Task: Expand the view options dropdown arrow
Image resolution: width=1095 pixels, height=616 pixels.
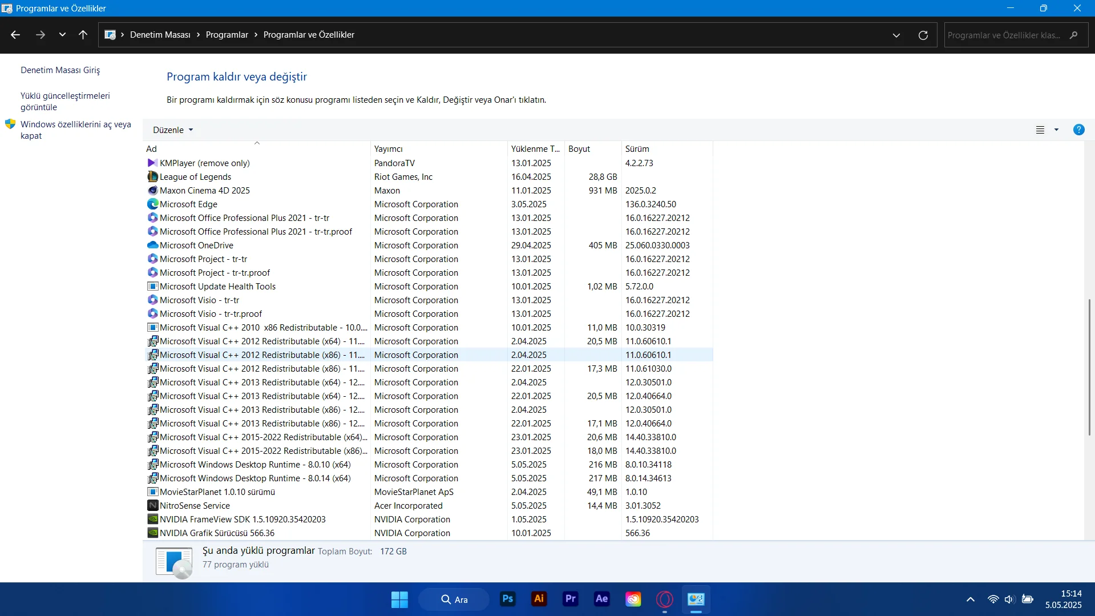Action: [1056, 130]
